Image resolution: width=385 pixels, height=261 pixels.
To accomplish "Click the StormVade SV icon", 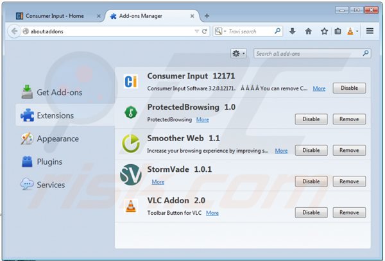I will [x=131, y=174].
